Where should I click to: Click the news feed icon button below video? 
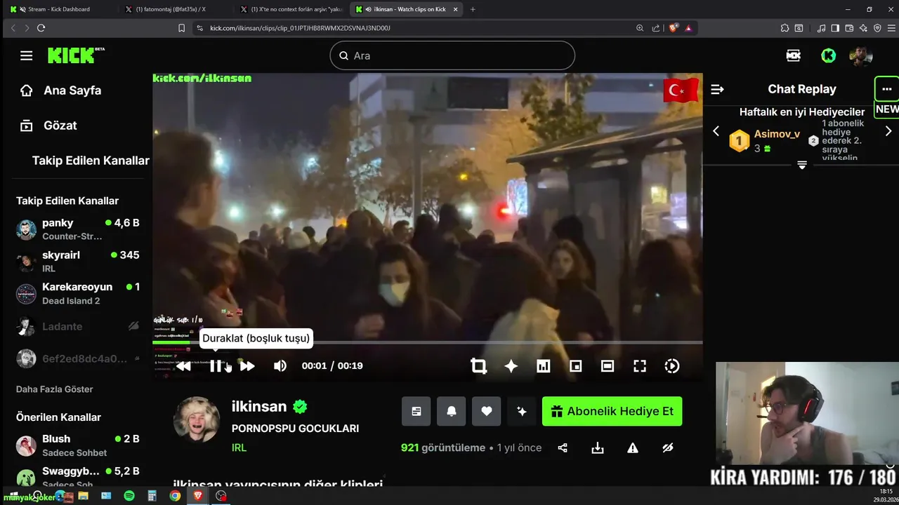pyautogui.click(x=416, y=412)
